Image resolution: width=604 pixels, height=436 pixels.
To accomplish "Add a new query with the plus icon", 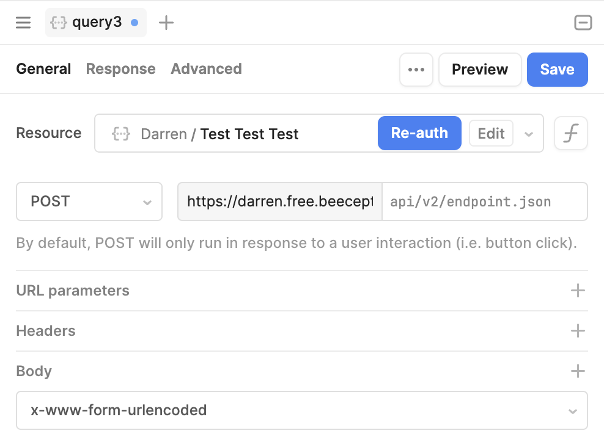I will click(x=166, y=23).
